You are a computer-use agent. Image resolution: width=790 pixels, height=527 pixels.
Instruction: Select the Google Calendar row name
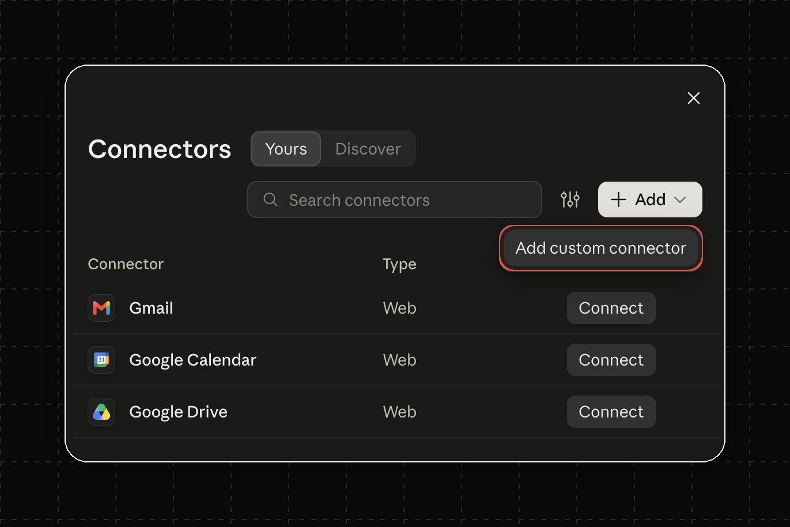point(192,360)
